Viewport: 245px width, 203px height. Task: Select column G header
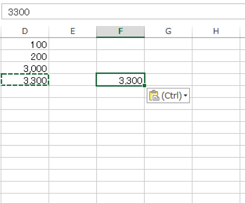tap(168, 32)
